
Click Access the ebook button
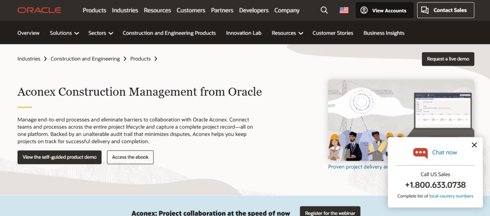click(130, 157)
